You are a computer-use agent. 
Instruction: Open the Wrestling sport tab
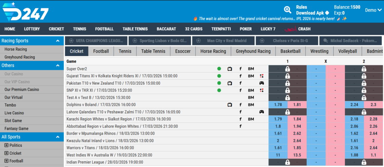319,51
